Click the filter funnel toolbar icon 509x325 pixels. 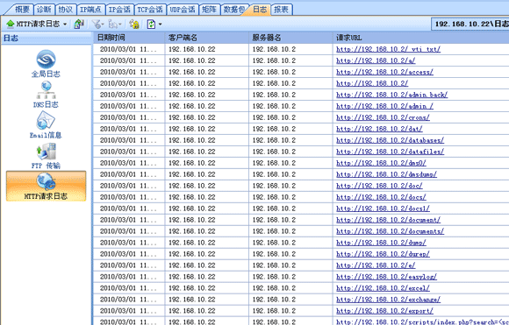click(x=96, y=24)
